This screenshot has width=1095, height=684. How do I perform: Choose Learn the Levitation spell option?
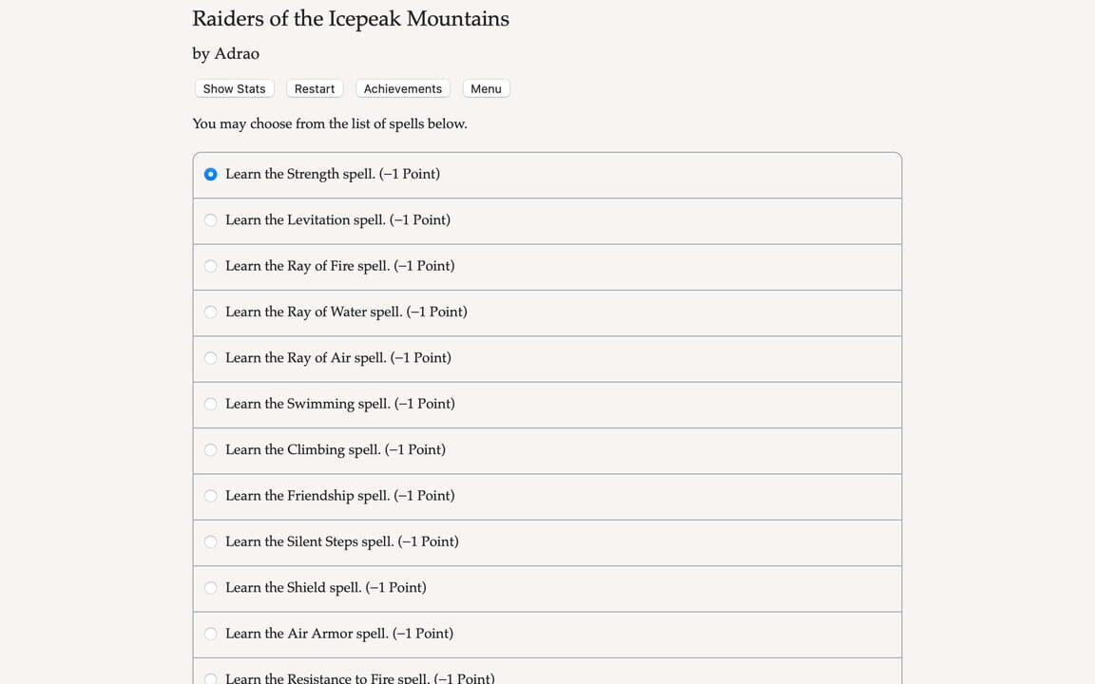(210, 219)
